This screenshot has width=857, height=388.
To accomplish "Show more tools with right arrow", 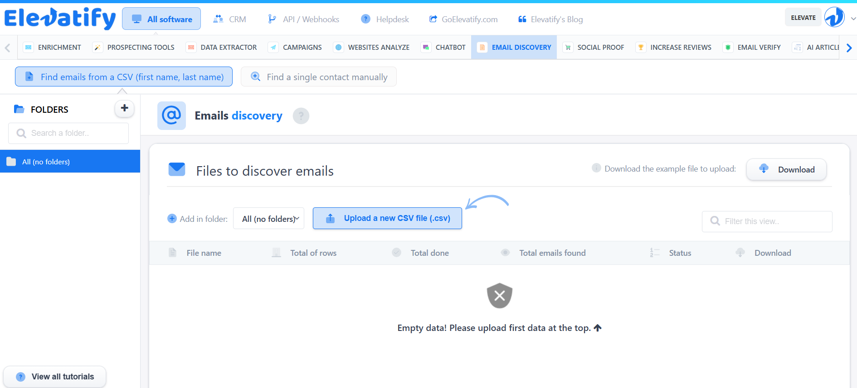I will (x=849, y=48).
